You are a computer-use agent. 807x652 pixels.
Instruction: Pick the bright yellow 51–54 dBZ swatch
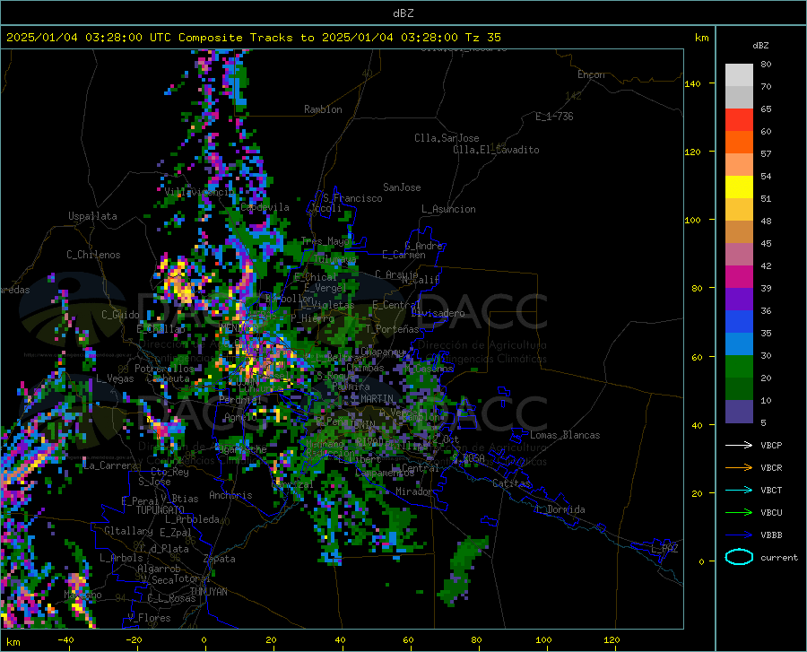coord(739,187)
